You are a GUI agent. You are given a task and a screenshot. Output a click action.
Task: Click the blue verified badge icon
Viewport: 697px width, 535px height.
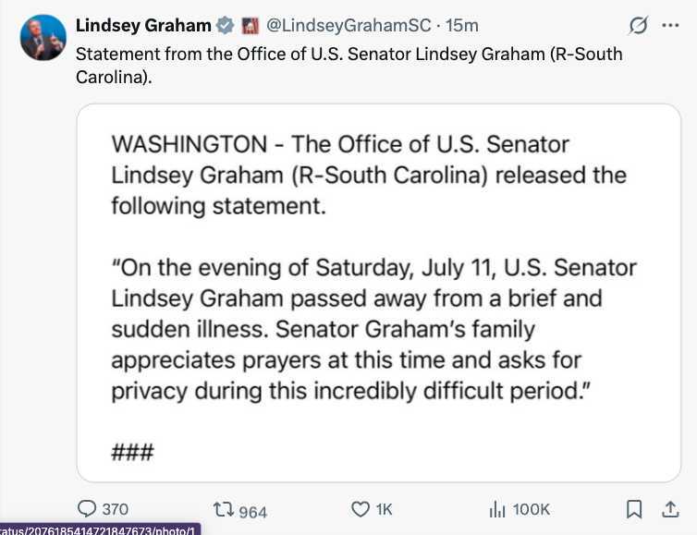[x=225, y=25]
